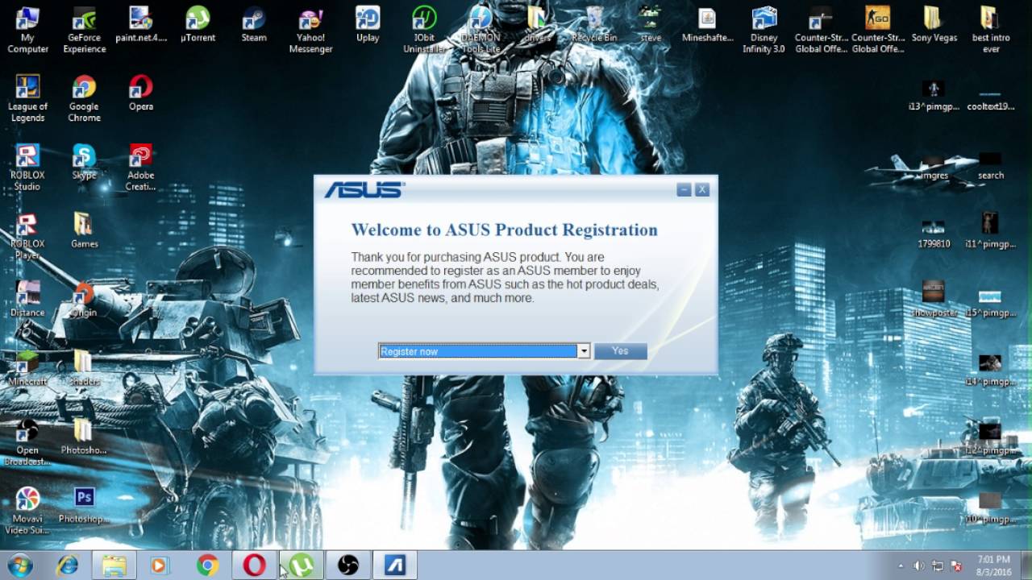Launch Internet Explorer from the taskbar
Viewport: 1032px width, 580px height.
click(67, 565)
